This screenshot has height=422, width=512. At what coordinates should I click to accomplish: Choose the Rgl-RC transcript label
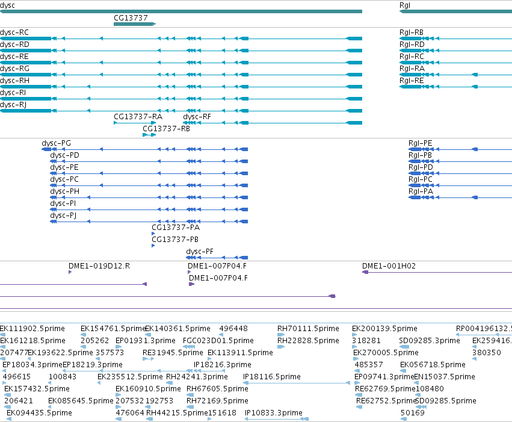tap(412, 57)
